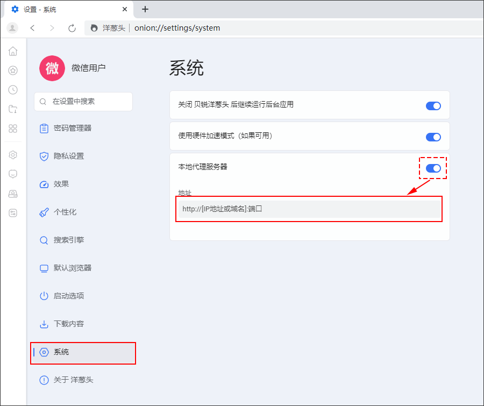Click the address bar URL onion://settings/system
The image size is (484, 406).
coord(177,28)
